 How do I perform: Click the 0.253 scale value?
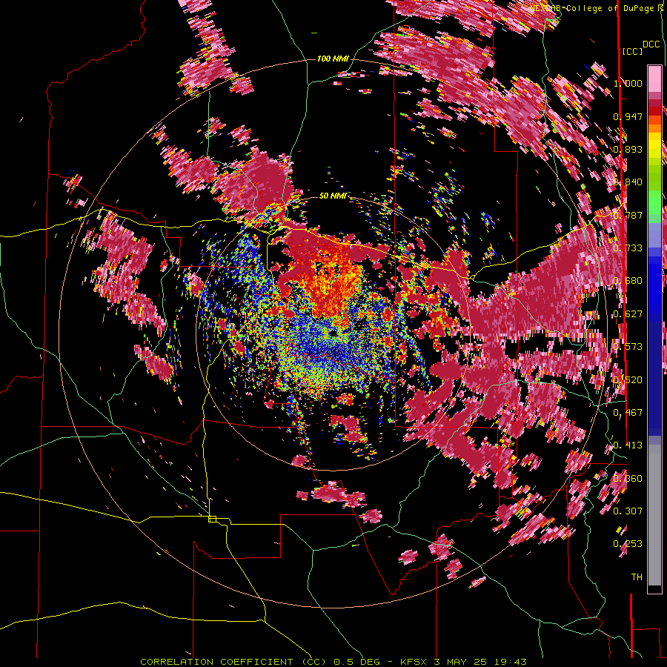[x=628, y=544]
